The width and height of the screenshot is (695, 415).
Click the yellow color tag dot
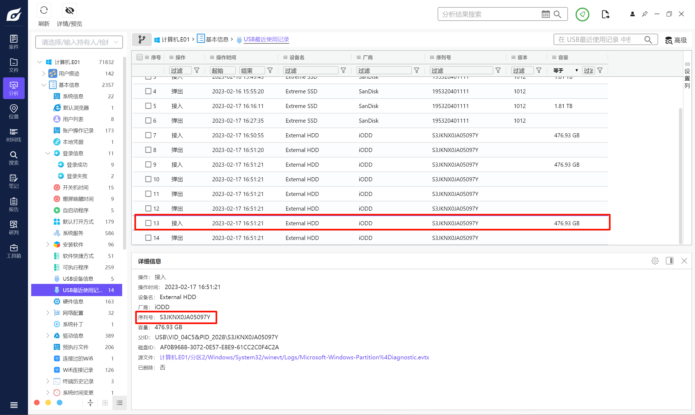(x=48, y=403)
